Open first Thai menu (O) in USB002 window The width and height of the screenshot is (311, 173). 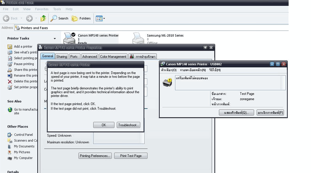[x=169, y=70]
